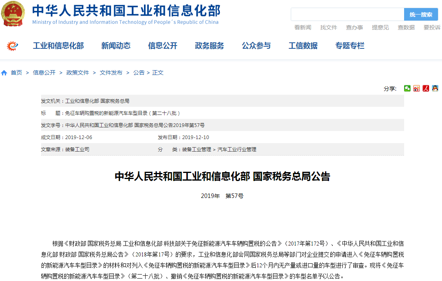
Task: Go to 信息公开 in the breadcrumb
Action: click(x=44, y=73)
